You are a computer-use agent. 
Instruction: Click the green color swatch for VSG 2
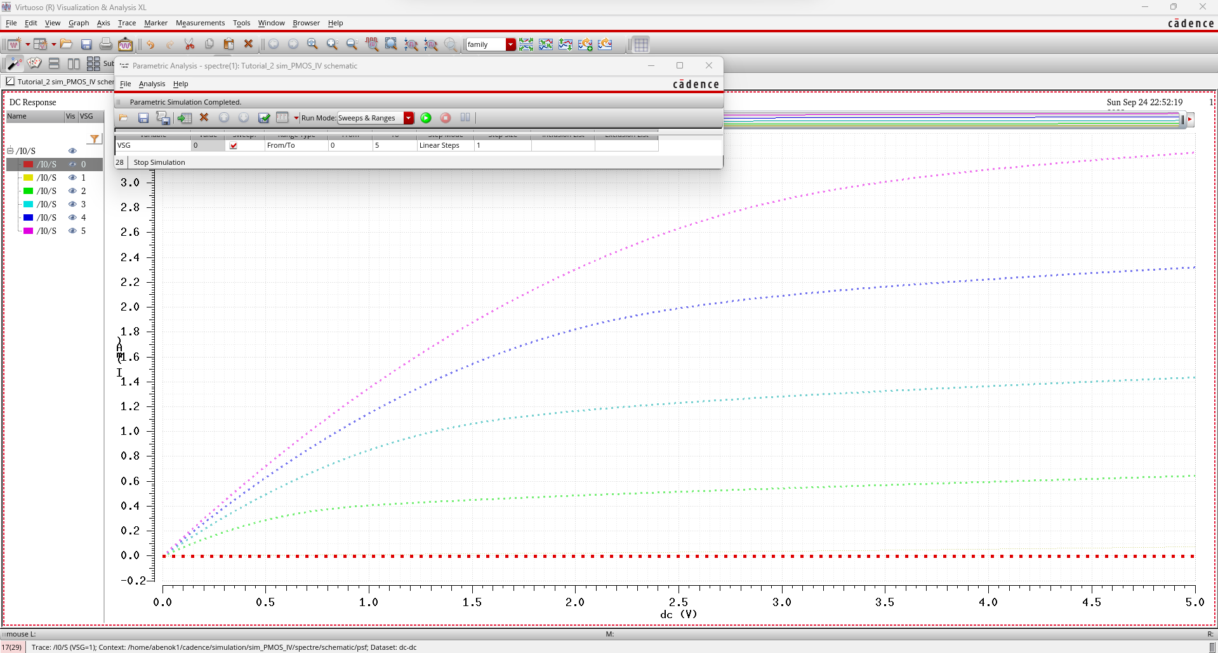coord(28,191)
